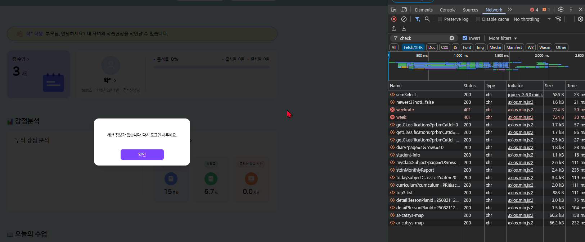Image resolution: width=585 pixels, height=242 pixels.
Task: Toggle the Wasm type filter
Action: [x=545, y=47]
